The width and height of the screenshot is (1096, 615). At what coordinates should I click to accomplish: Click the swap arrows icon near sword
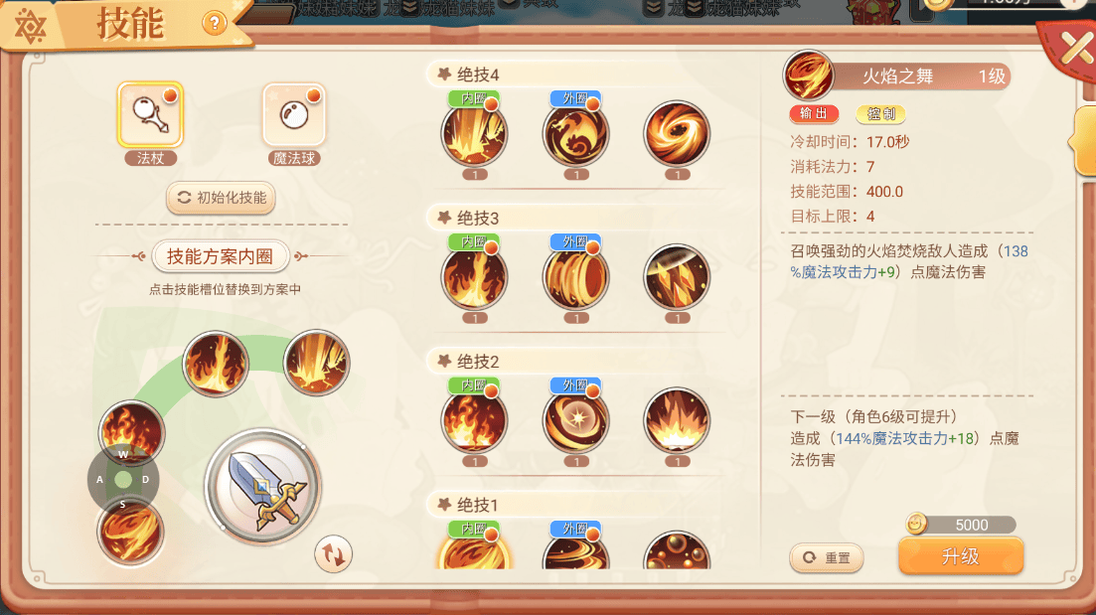tap(333, 555)
